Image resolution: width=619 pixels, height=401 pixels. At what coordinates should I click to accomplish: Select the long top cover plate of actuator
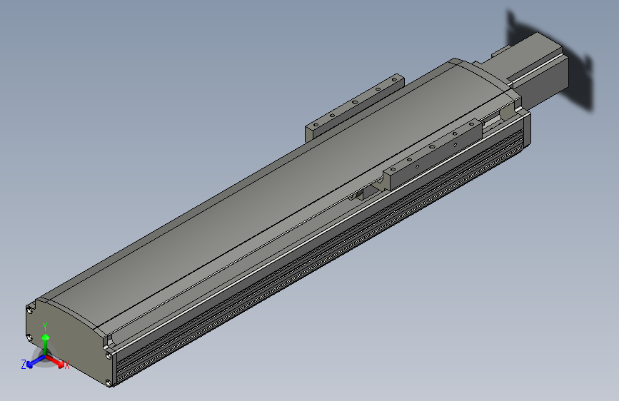(x=273, y=193)
